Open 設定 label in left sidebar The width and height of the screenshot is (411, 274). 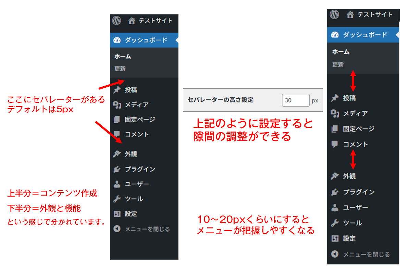point(131,214)
